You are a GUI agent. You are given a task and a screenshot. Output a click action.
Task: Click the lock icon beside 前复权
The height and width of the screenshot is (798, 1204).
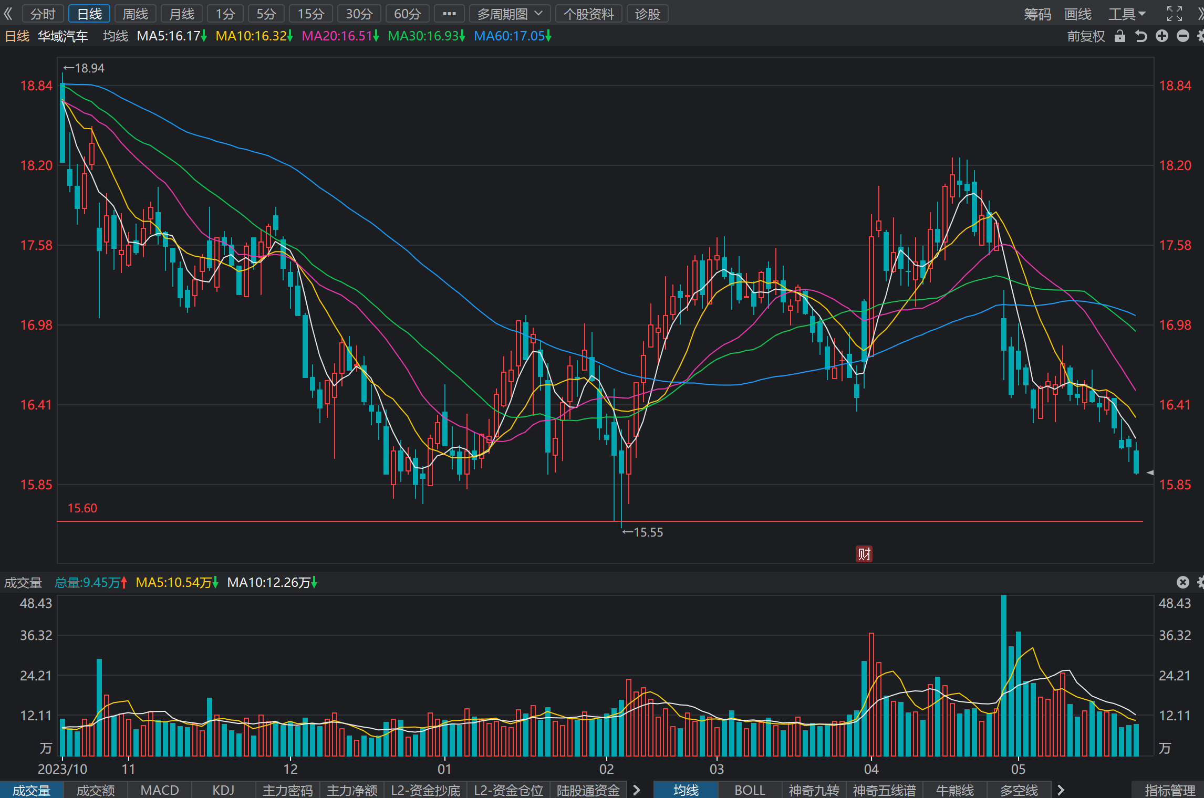pos(1120,36)
